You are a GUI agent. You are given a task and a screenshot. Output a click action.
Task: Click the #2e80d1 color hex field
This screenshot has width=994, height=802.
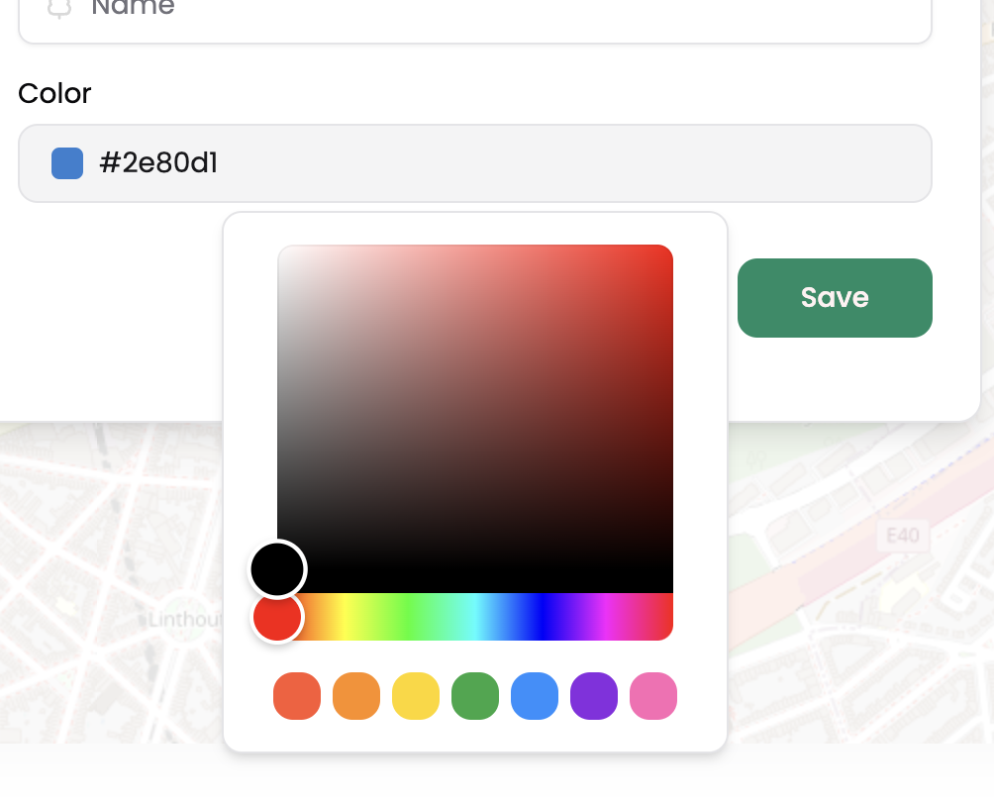click(x=475, y=163)
